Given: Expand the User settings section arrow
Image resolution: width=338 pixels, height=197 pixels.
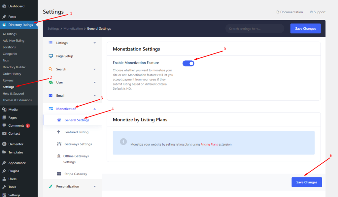Looking at the screenshot, I should click(95, 82).
